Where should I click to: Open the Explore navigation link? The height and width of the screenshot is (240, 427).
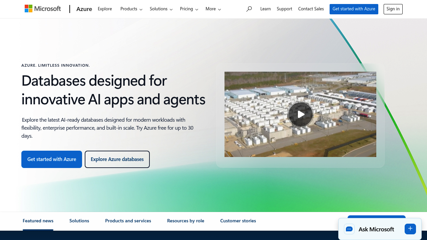click(x=104, y=9)
